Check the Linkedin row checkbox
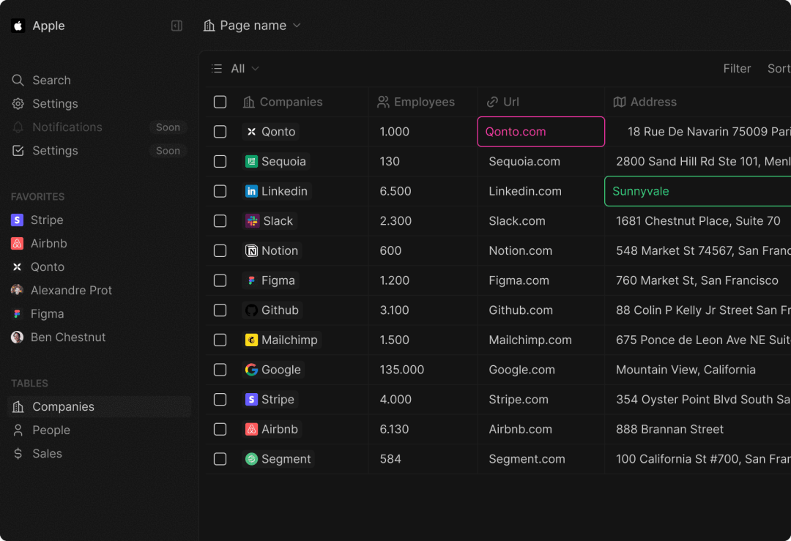This screenshot has height=541, width=791. click(220, 191)
